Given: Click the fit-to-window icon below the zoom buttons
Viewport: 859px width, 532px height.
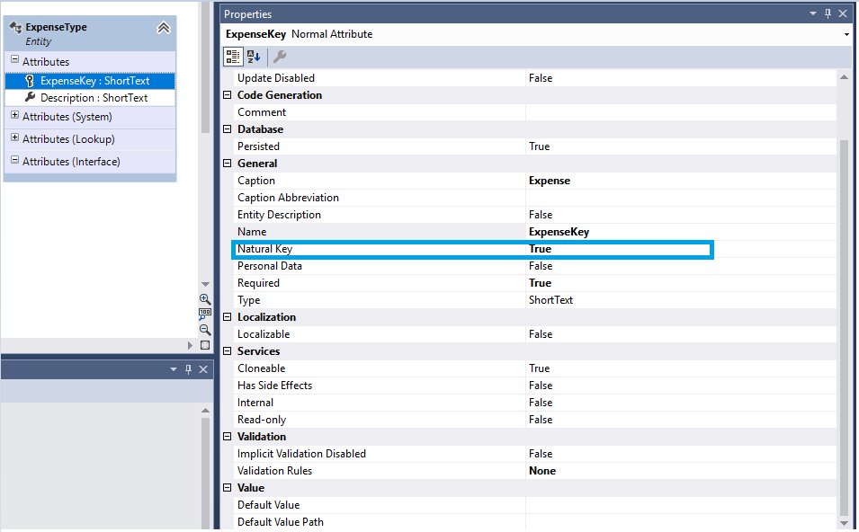Looking at the screenshot, I should 205,345.
